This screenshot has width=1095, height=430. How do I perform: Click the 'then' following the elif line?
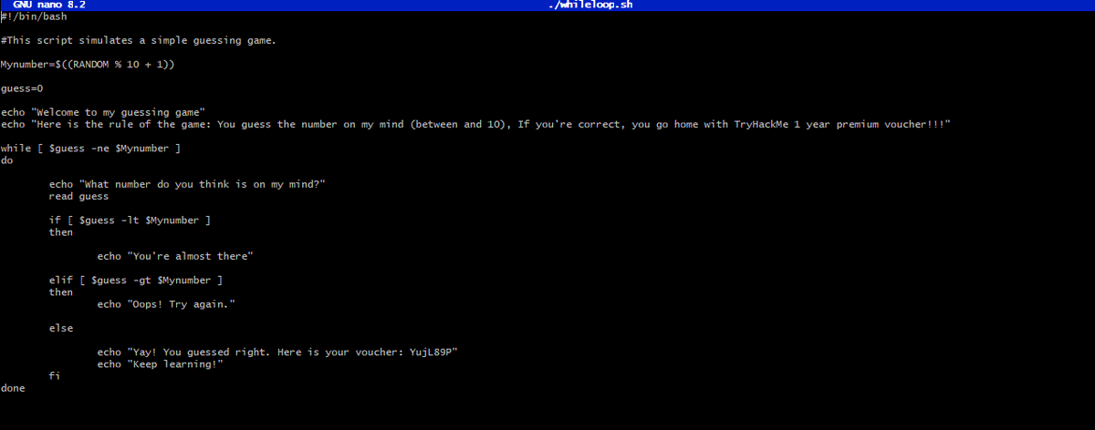pos(61,292)
